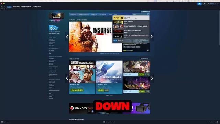Browse the Massively Multiplayer genre

[54, 90]
